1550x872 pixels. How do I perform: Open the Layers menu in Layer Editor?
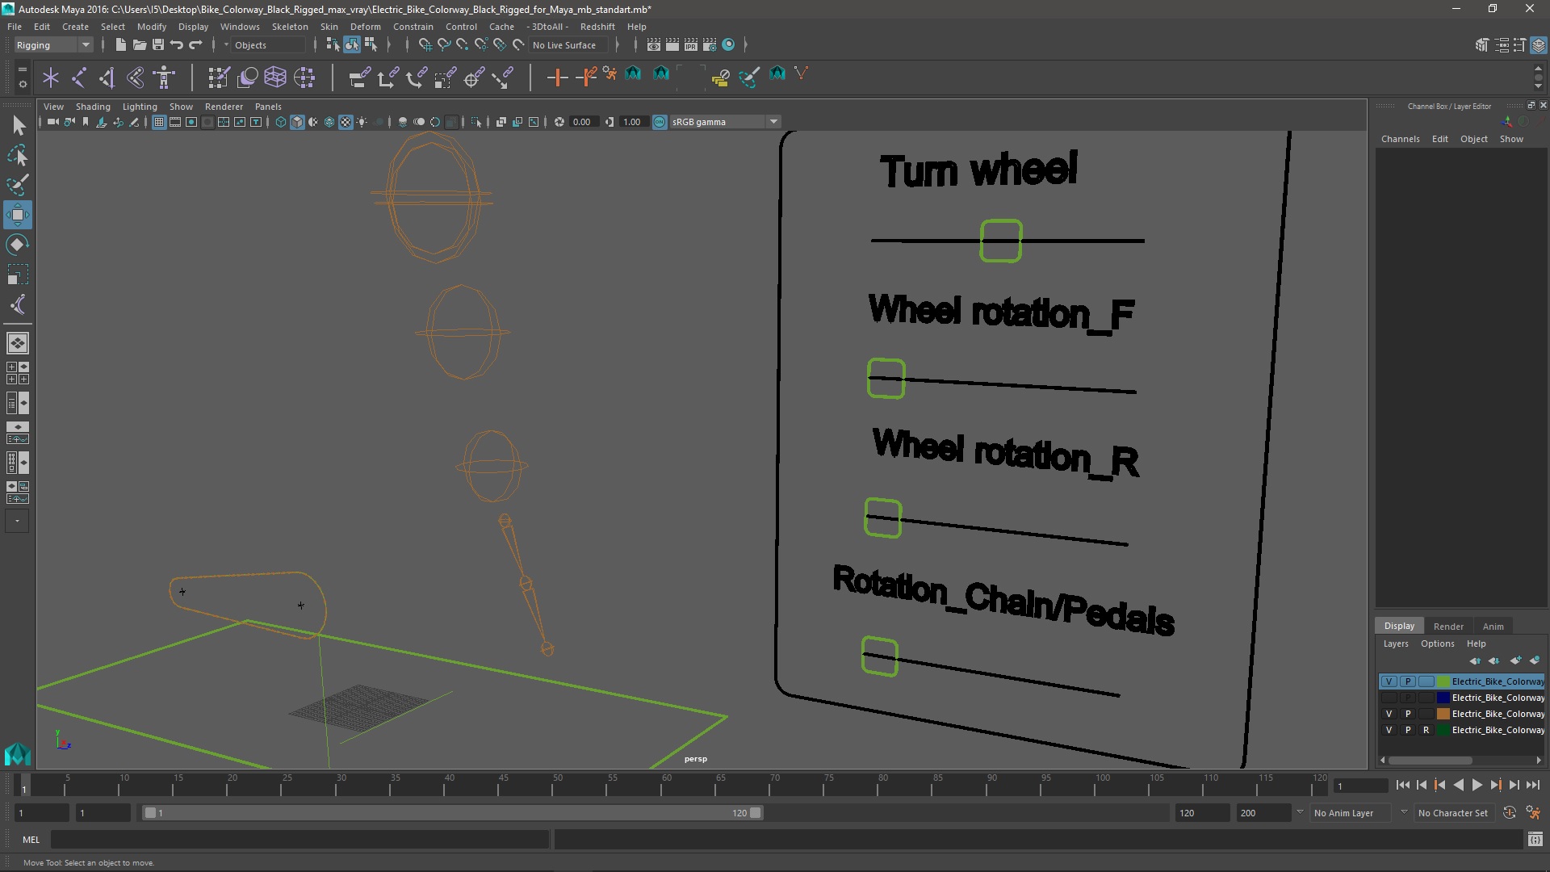(x=1395, y=644)
